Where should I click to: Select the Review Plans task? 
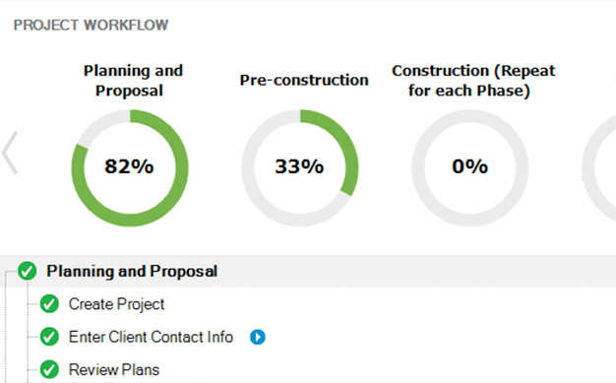[x=114, y=369]
